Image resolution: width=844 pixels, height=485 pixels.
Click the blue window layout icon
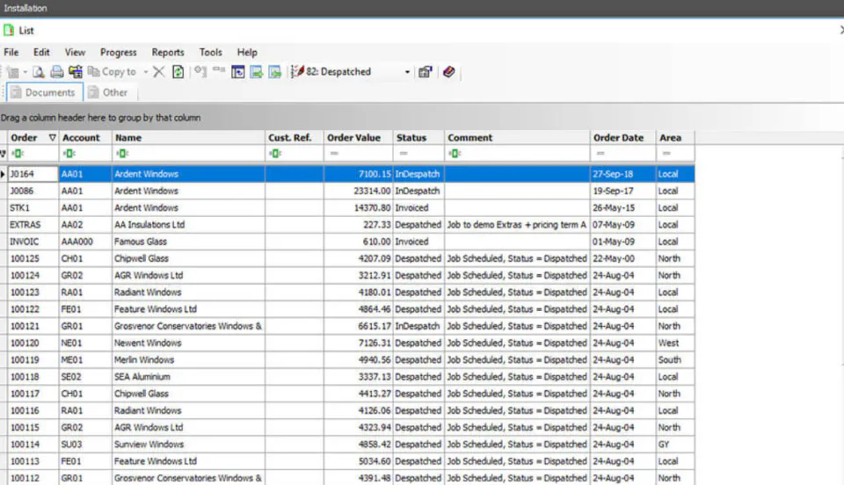click(x=238, y=71)
